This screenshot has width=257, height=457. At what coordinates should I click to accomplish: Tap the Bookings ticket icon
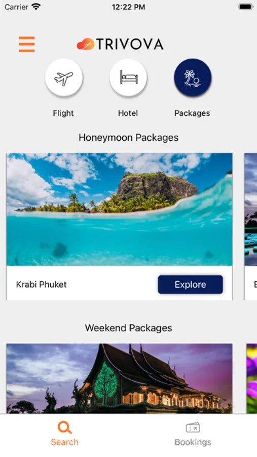point(193,428)
